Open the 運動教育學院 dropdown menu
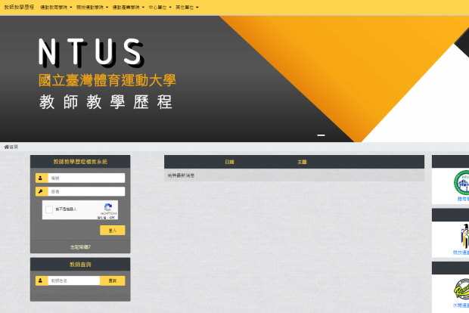 (56, 7)
